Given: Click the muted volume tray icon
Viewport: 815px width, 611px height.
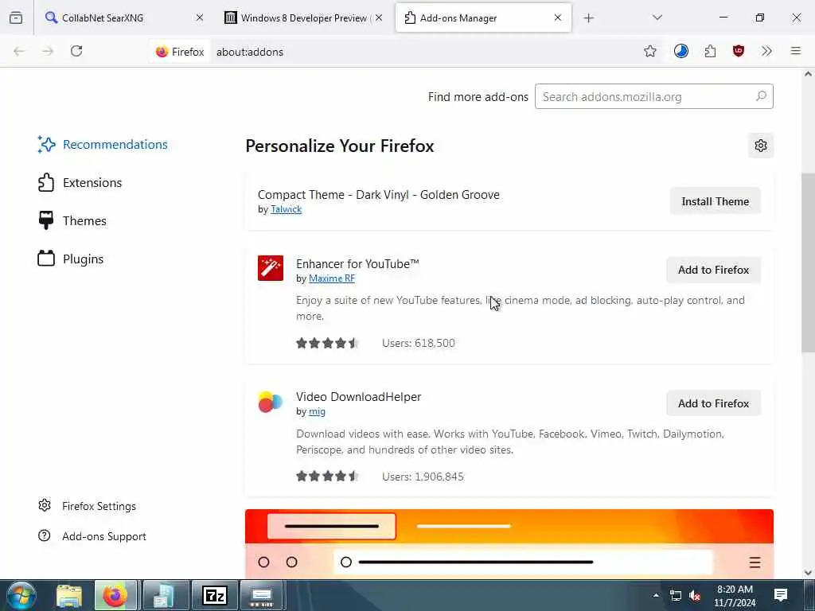Looking at the screenshot, I should point(694,595).
